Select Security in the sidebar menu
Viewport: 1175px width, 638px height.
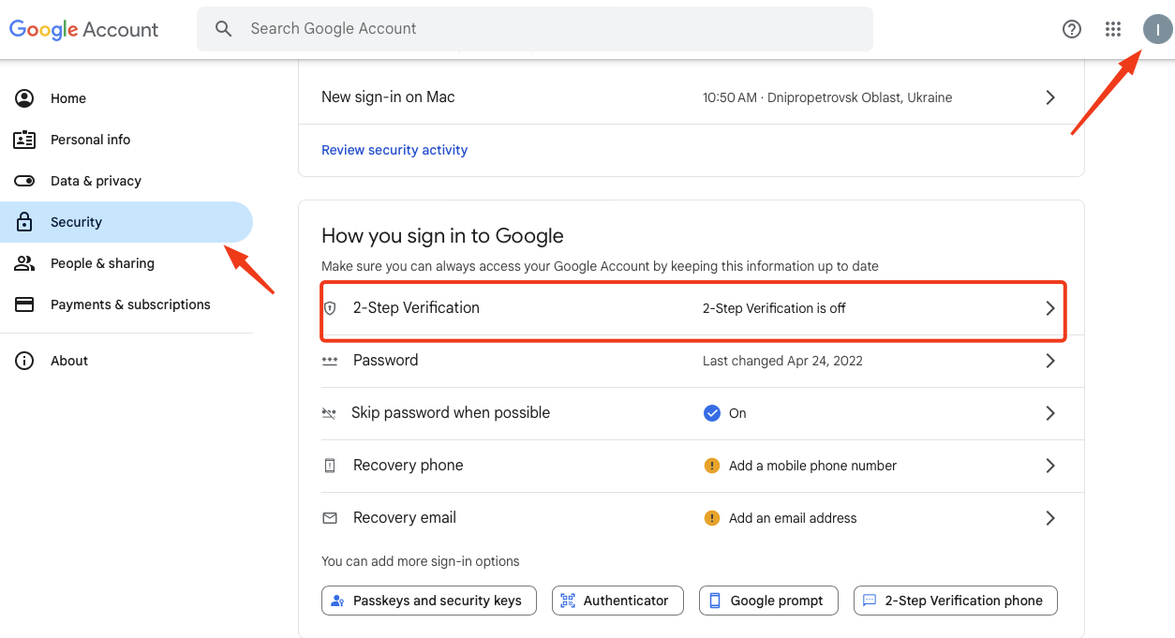coord(126,222)
